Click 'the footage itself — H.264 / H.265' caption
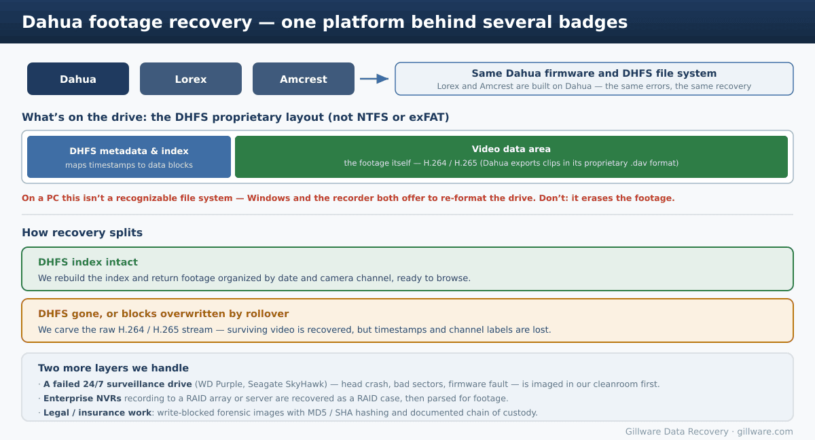This screenshot has height=440, width=815. click(x=511, y=163)
